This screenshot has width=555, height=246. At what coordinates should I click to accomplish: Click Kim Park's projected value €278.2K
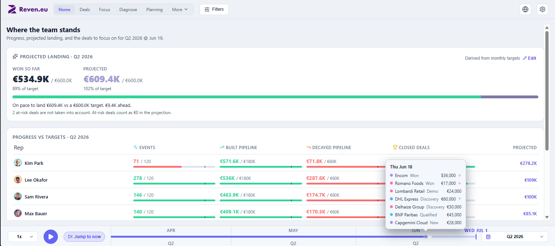click(528, 163)
